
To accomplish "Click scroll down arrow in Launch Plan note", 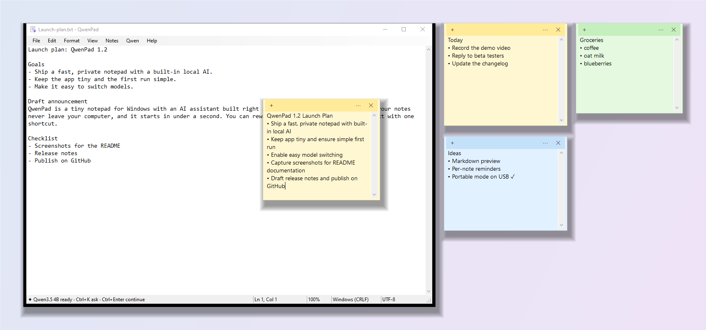I will pos(374,195).
